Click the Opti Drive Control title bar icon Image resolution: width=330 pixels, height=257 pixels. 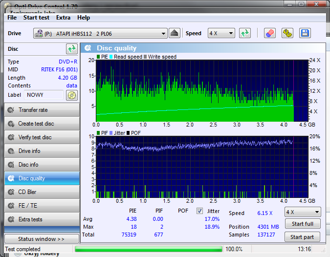[8, 7]
